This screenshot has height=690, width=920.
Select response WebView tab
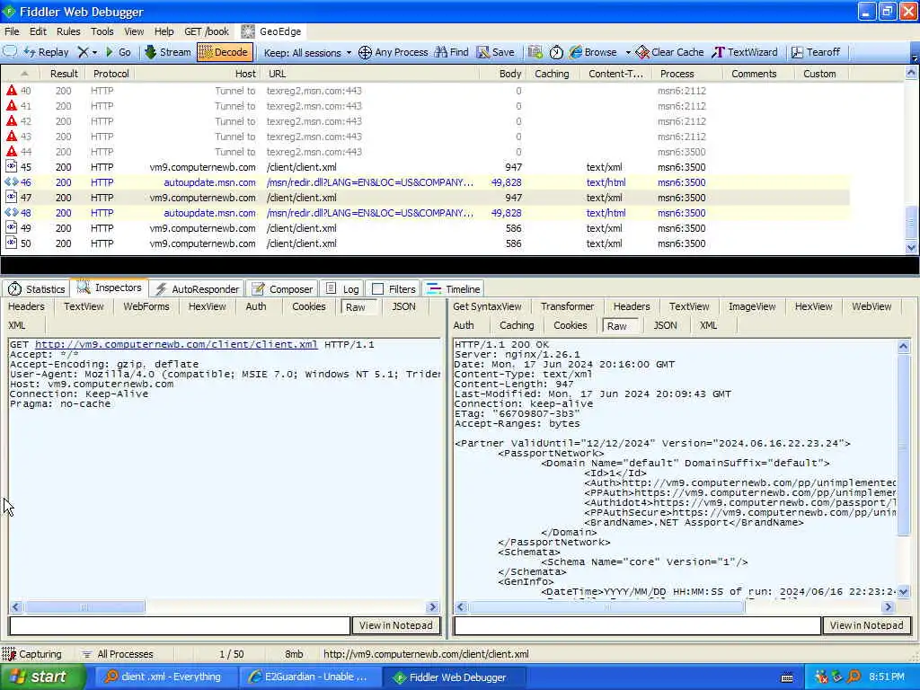871,306
